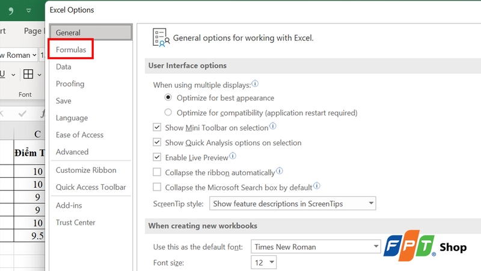Click info icon beside multiple displays label
The image size is (481, 271).
255,84
